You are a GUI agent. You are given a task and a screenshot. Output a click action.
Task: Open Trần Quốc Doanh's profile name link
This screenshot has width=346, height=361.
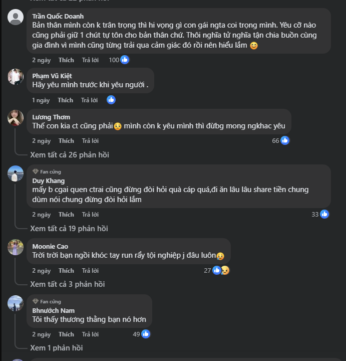pos(58,16)
